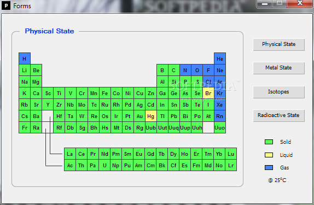Select the Carbon (C) cell
314x205 pixels.
click(x=174, y=70)
